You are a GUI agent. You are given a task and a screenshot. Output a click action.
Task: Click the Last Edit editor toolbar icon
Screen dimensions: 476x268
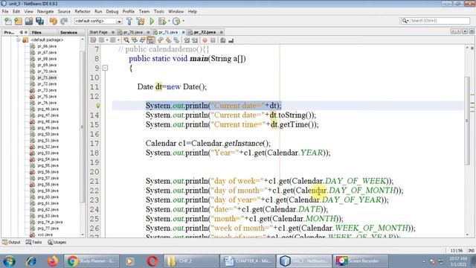[x=93, y=40]
